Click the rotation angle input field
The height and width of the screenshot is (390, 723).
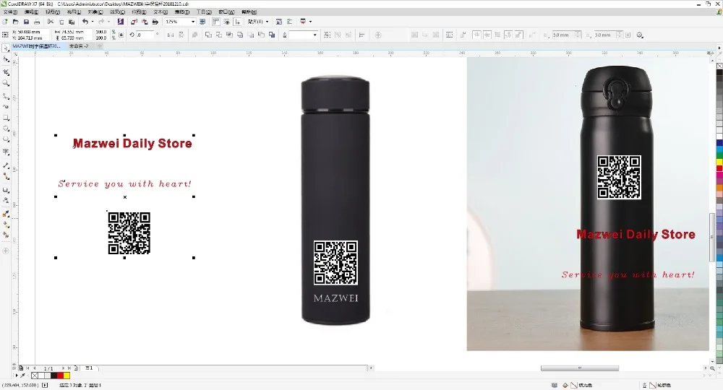[x=145, y=35]
